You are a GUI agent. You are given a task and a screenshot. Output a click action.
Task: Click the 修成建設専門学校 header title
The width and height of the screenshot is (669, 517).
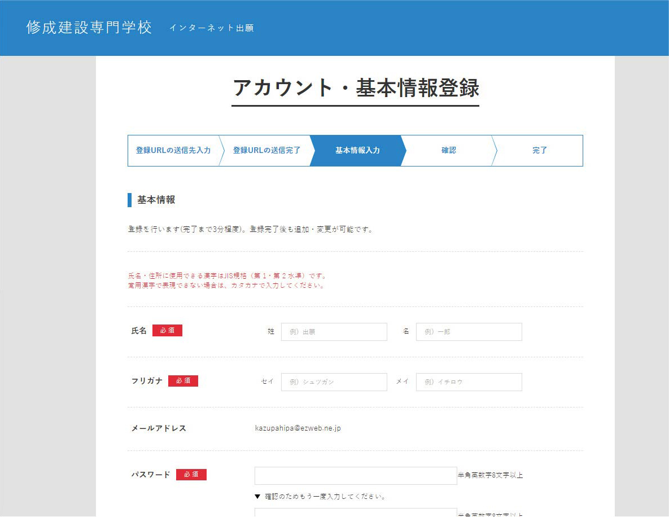(x=89, y=28)
